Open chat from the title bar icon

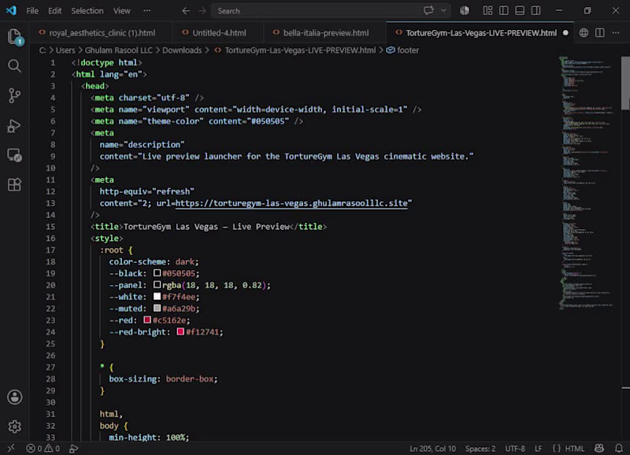point(428,10)
